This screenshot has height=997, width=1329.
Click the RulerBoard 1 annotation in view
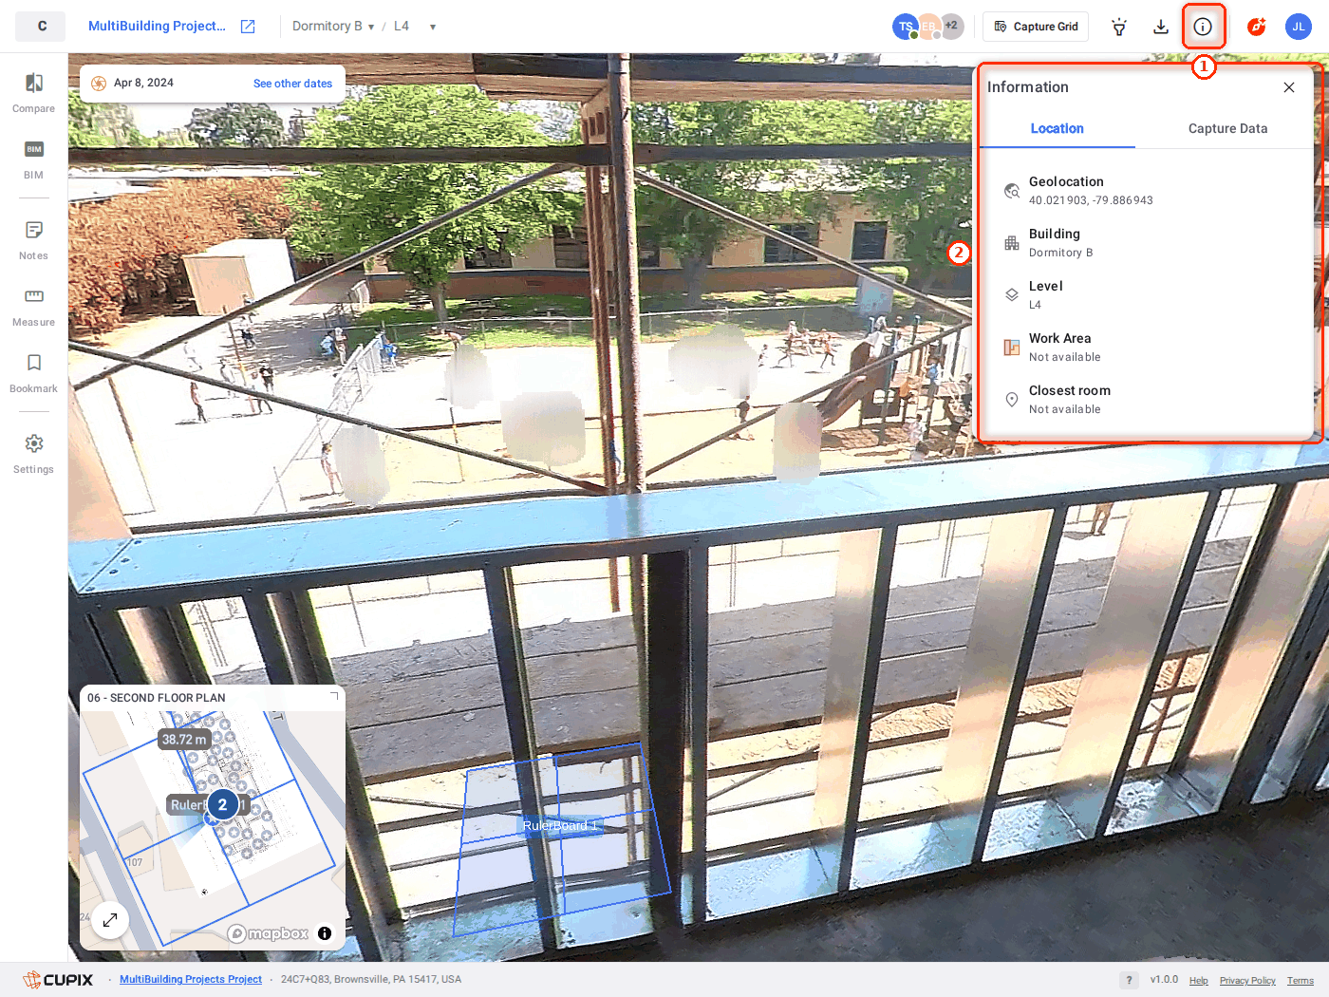pos(560,826)
